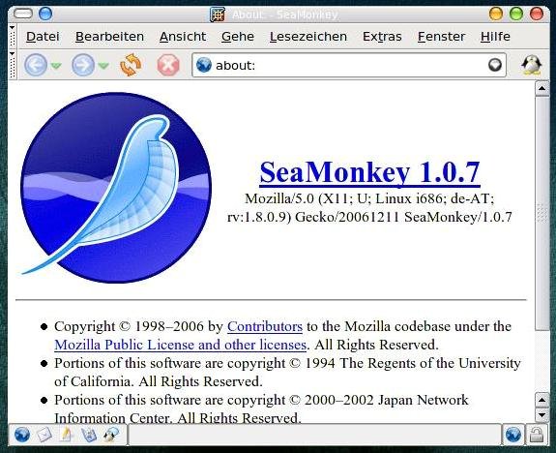Go back using the Back arrow button
Image resolution: width=556 pixels, height=453 pixels.
(x=36, y=65)
